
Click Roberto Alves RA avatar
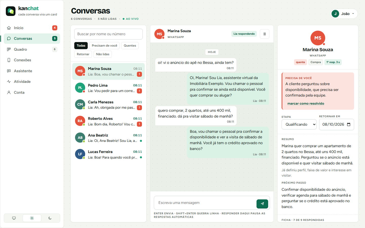tap(80, 121)
